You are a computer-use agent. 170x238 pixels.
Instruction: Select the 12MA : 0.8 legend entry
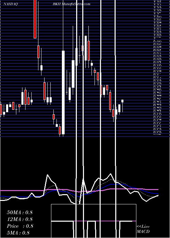pos(20,219)
